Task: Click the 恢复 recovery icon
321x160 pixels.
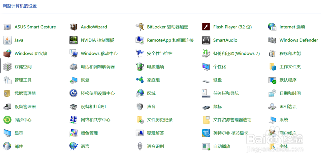Action: click(74, 80)
